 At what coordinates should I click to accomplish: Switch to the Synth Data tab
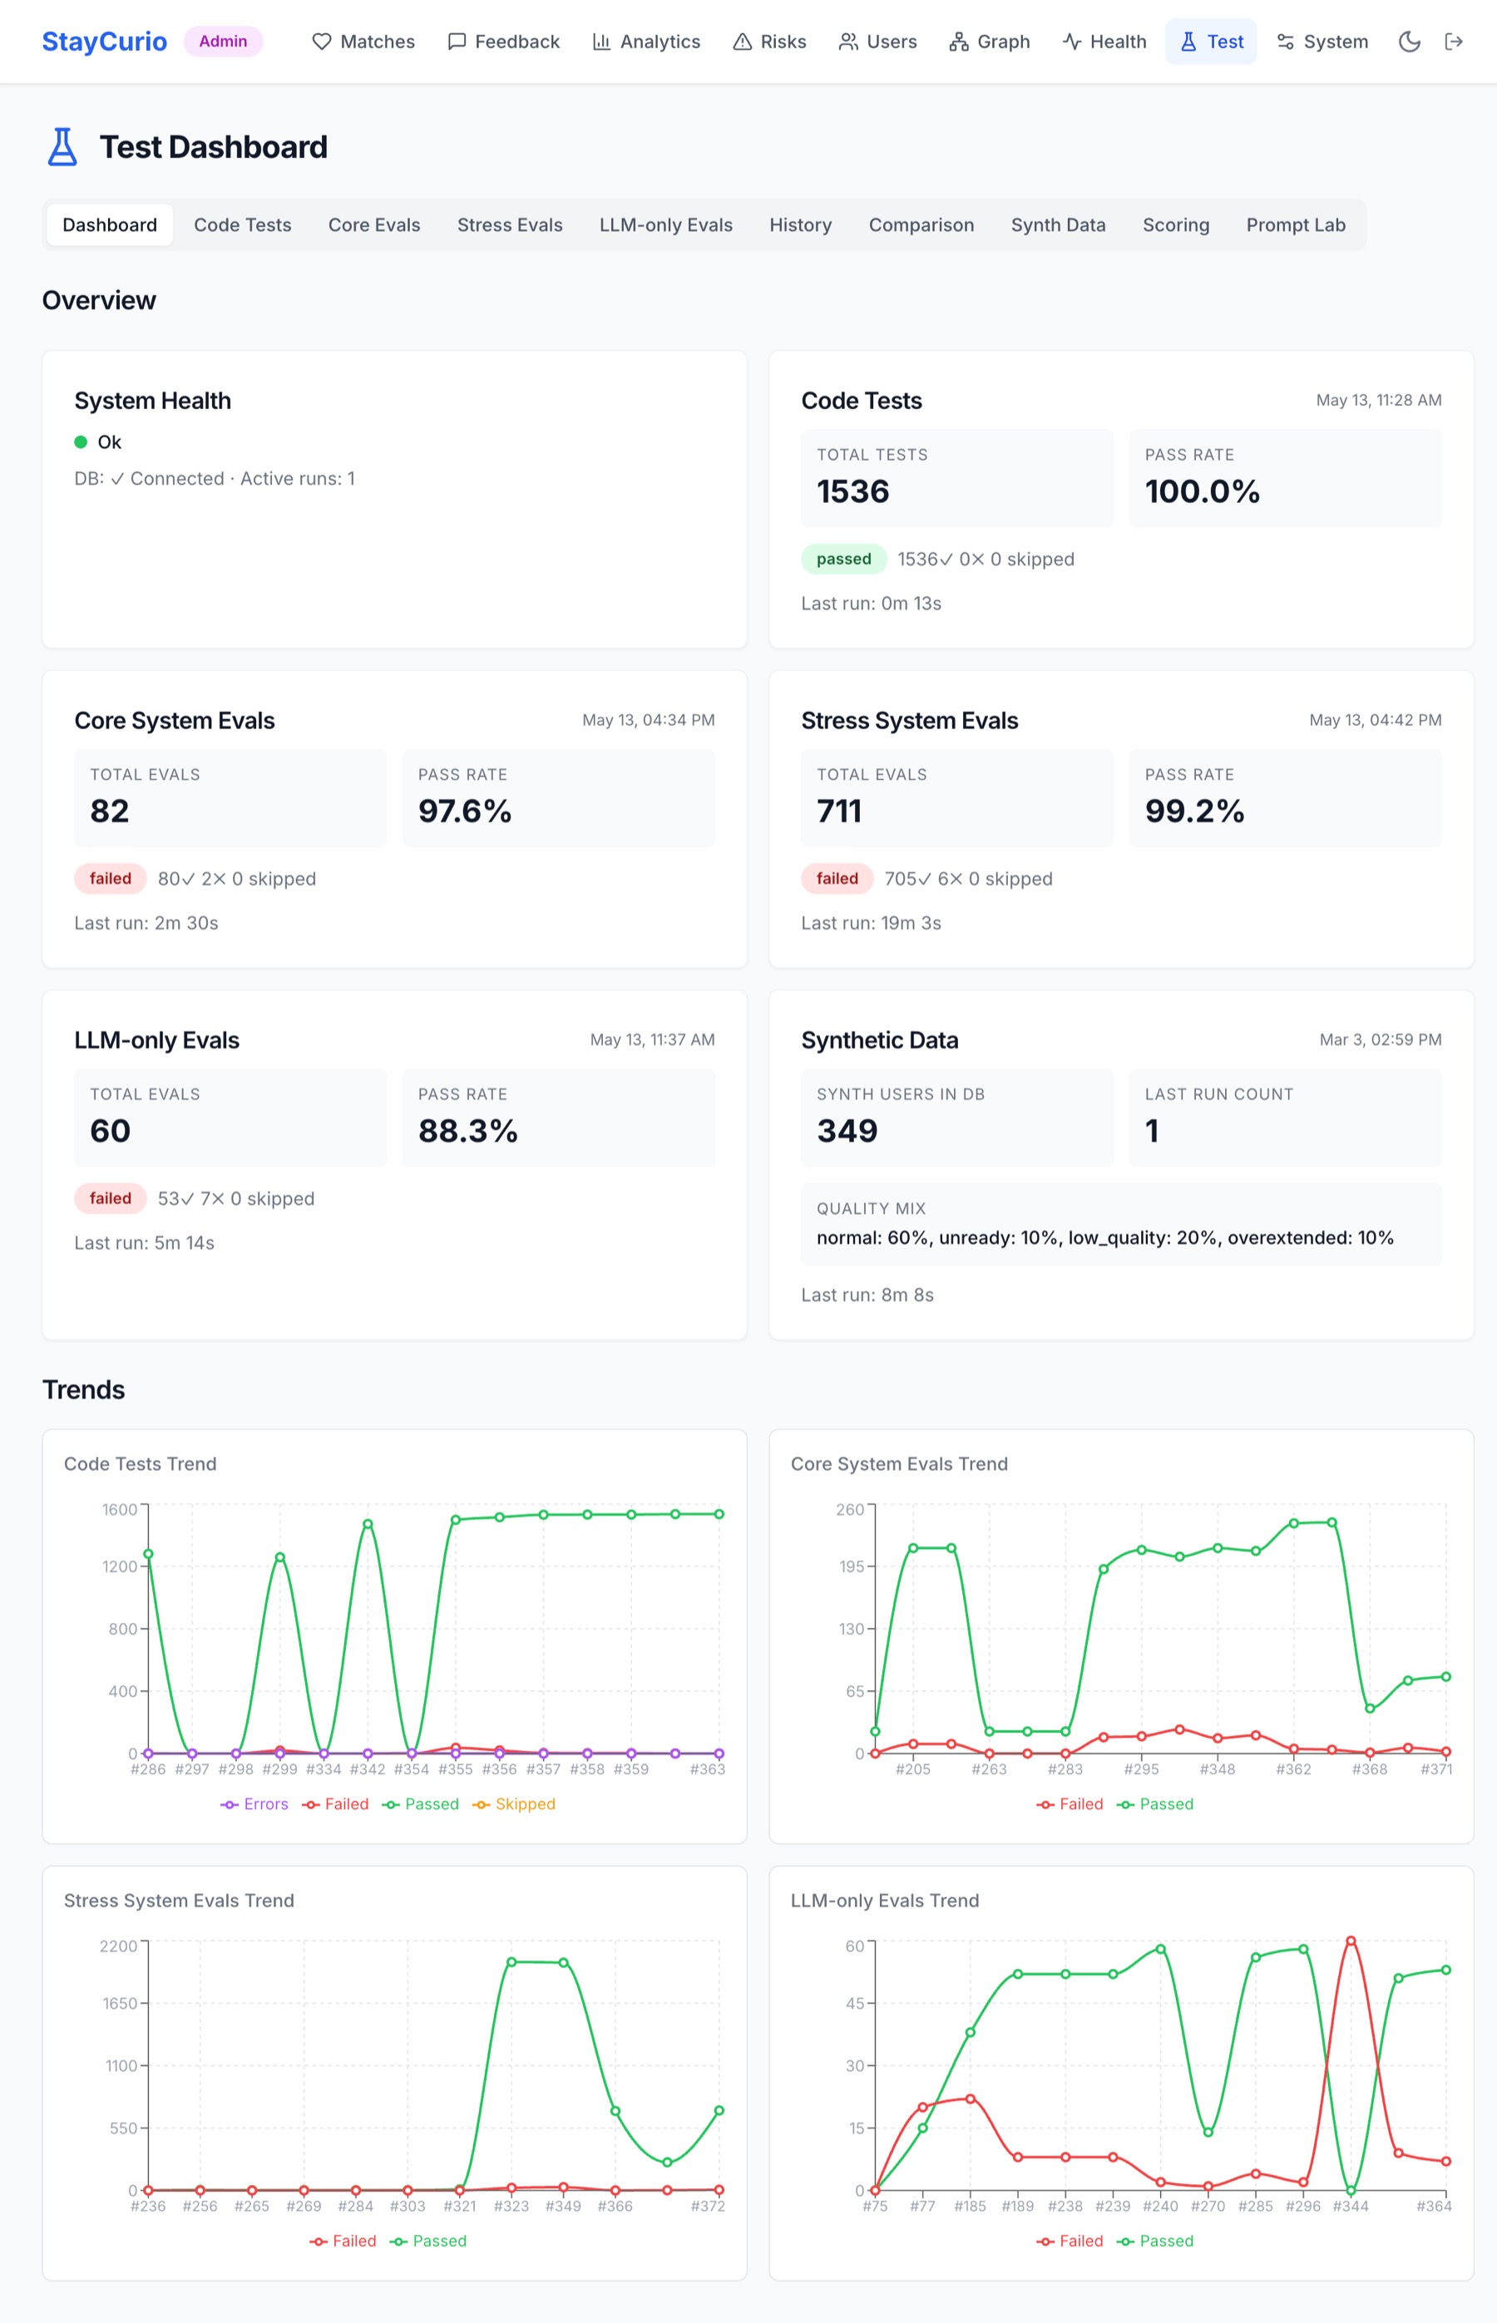tap(1058, 225)
